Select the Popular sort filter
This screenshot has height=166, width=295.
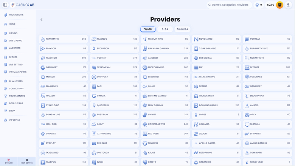148,29
